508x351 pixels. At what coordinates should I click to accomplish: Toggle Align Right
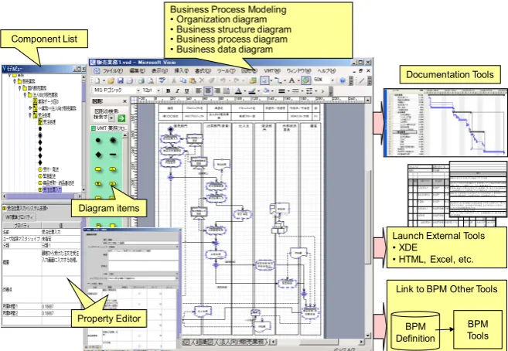tap(217, 91)
